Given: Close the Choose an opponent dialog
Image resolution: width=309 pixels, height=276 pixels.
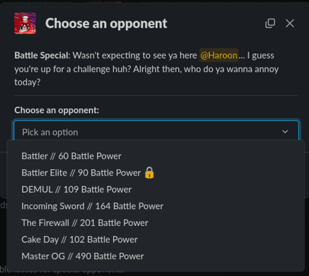Looking at the screenshot, I should [x=290, y=23].
